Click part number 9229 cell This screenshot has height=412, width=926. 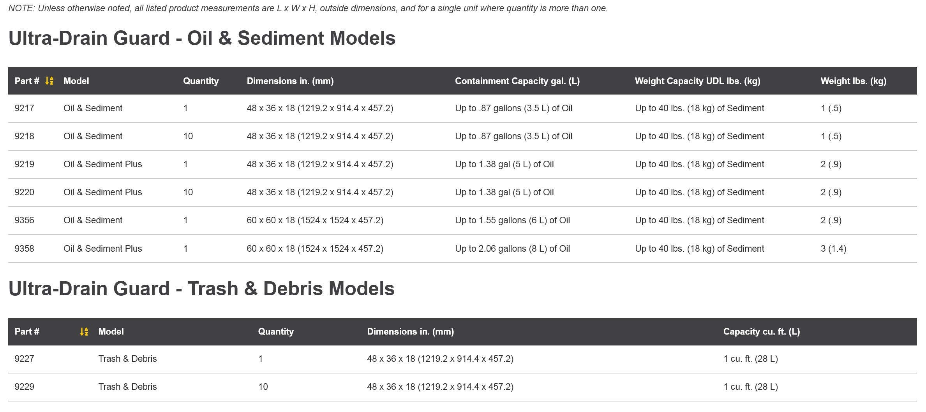click(24, 387)
